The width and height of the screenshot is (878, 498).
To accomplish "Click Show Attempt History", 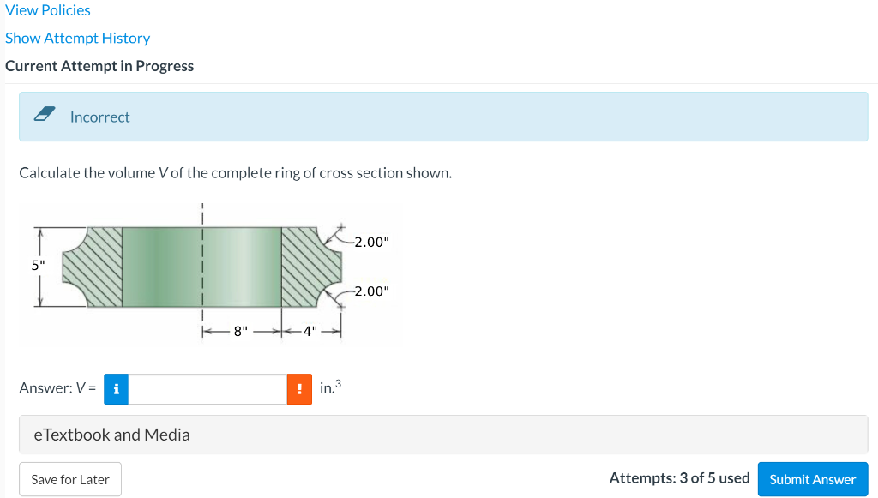I will point(77,38).
